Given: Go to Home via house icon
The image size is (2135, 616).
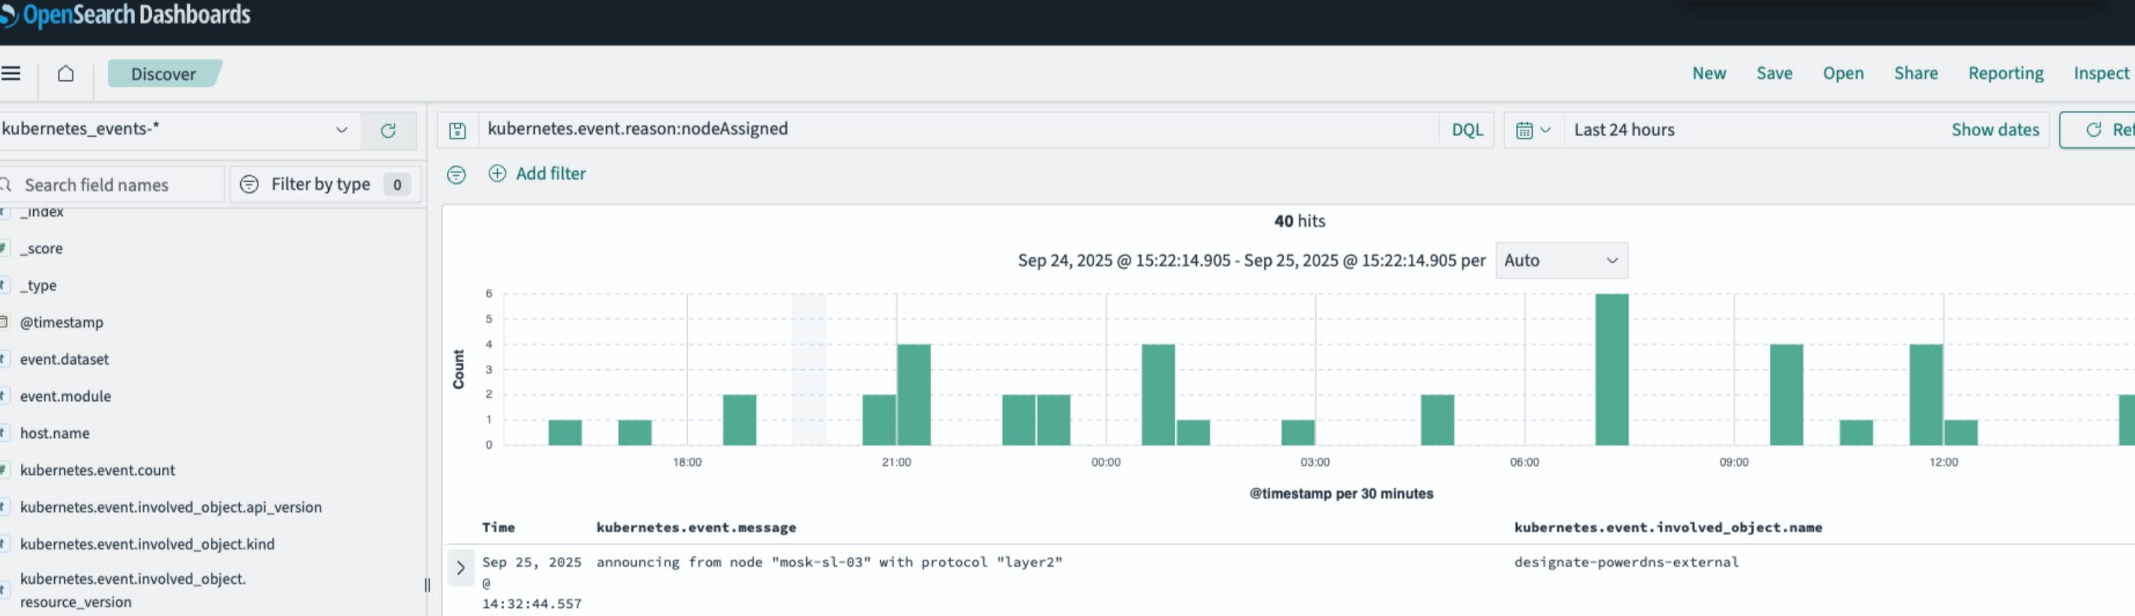Looking at the screenshot, I should (x=66, y=74).
